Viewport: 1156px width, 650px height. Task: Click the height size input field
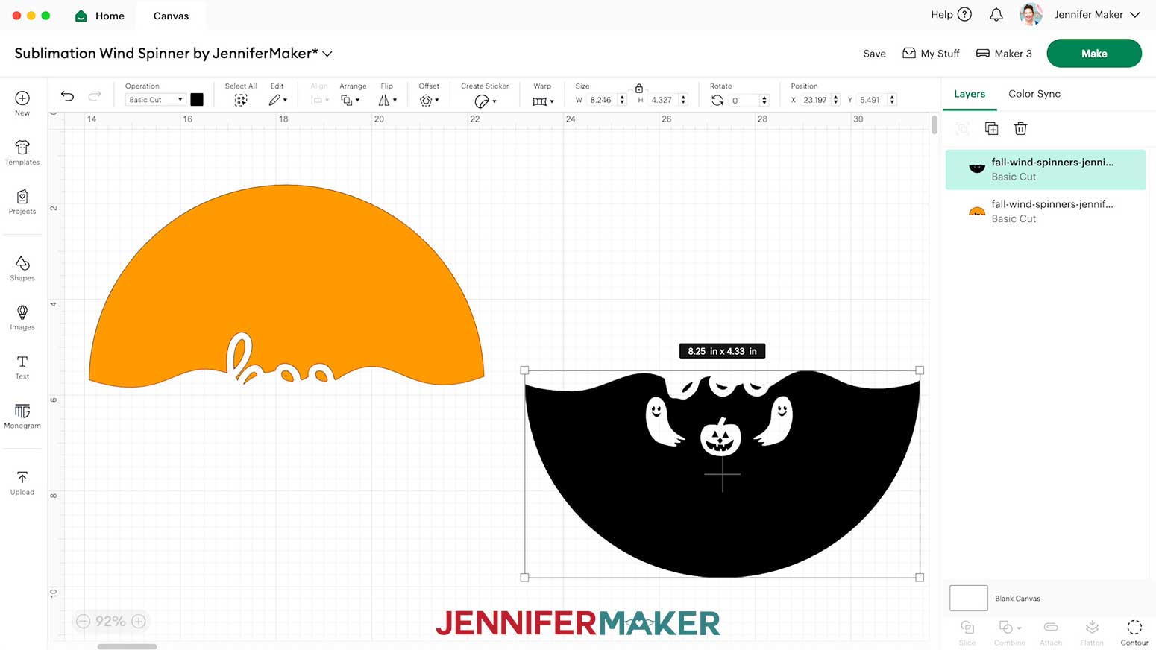[662, 100]
